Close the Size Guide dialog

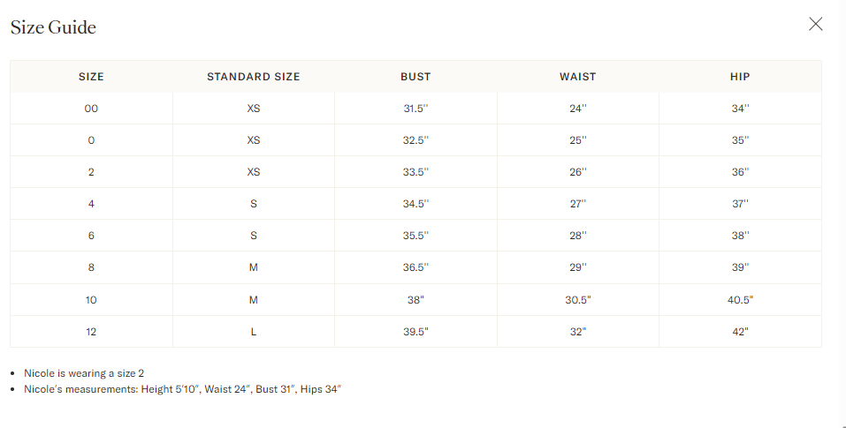[815, 25]
